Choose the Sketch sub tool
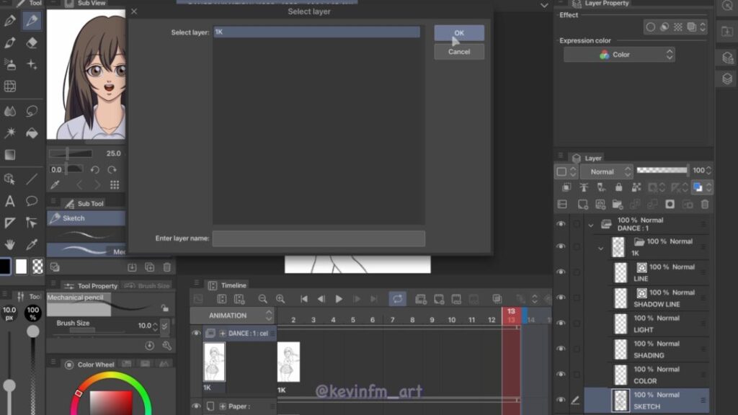The width and height of the screenshot is (738, 415). point(86,218)
